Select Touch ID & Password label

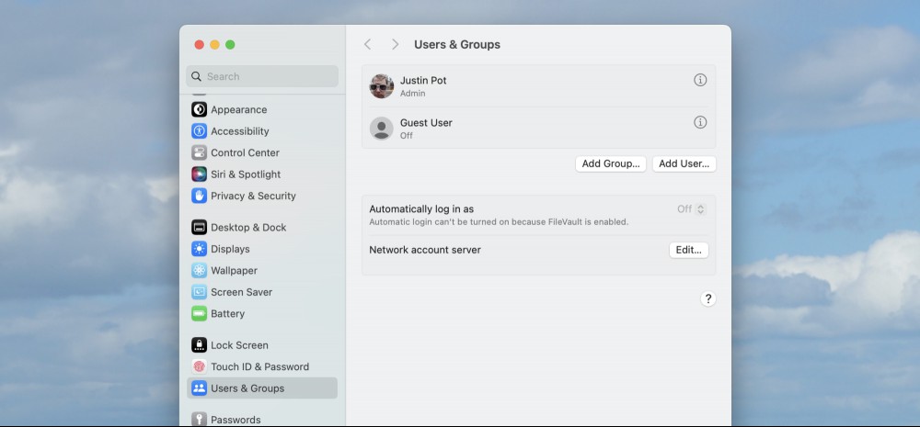pos(260,366)
